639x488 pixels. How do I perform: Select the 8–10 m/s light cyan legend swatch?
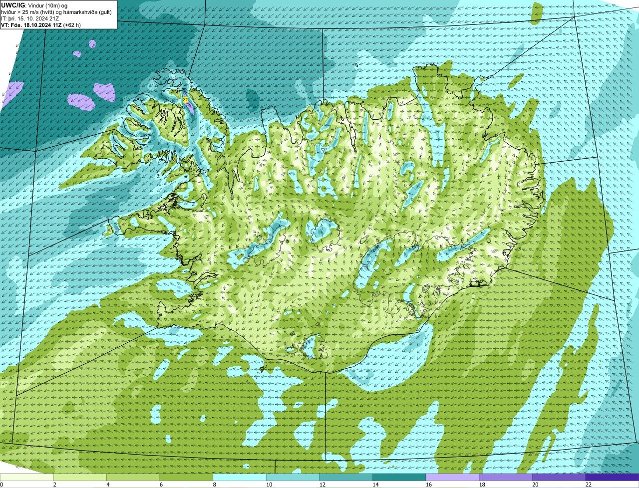(x=240, y=478)
